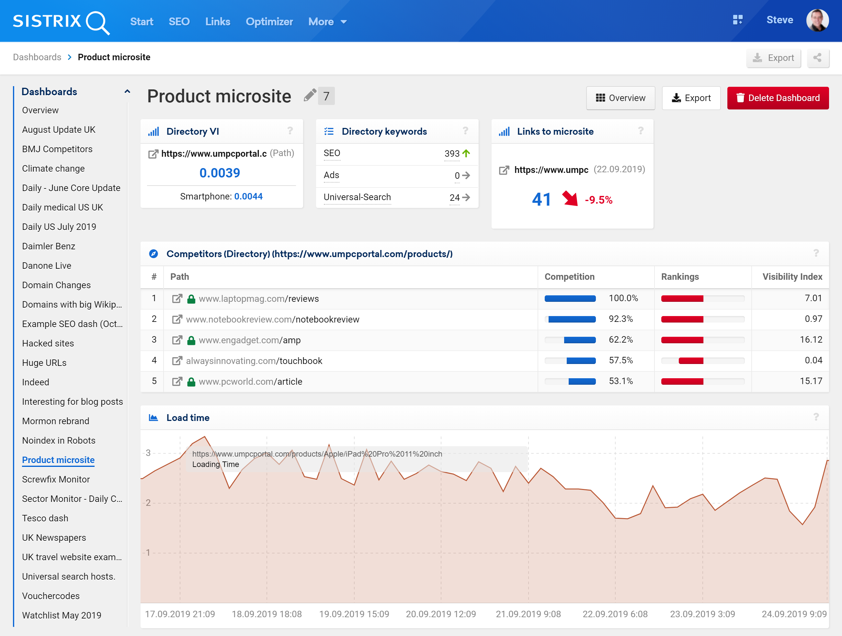
Task: Click the Load time area chart icon
Action: tap(154, 418)
